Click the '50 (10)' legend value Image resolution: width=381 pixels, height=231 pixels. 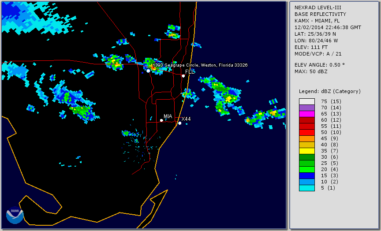[x=331, y=132]
